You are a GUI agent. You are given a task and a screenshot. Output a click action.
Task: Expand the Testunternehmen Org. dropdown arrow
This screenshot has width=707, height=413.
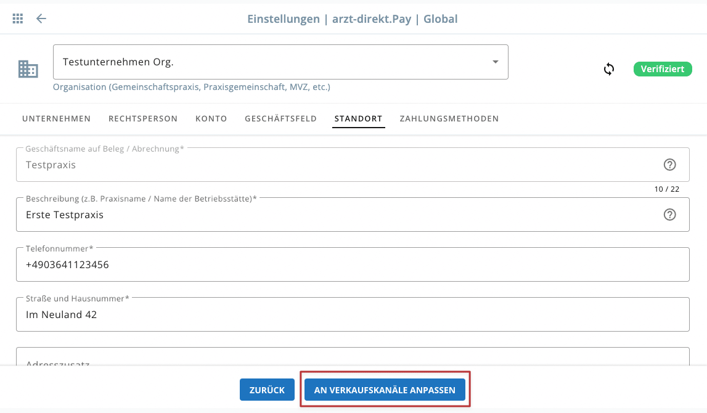[x=495, y=62]
